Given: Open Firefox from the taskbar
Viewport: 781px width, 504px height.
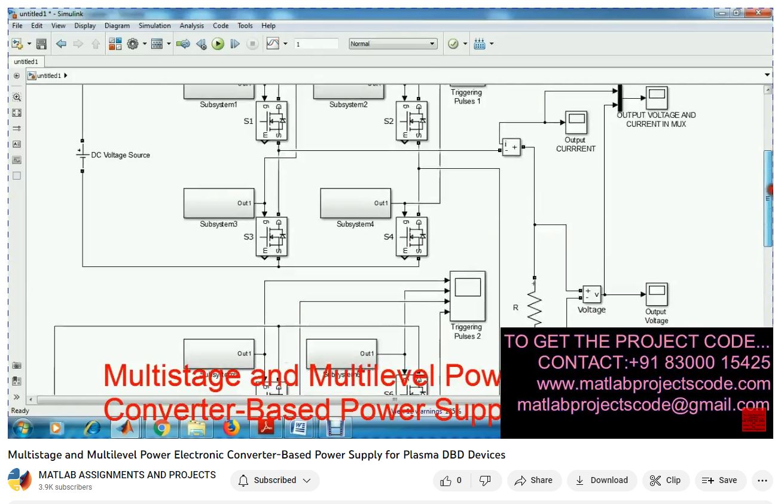Looking at the screenshot, I should click(231, 428).
